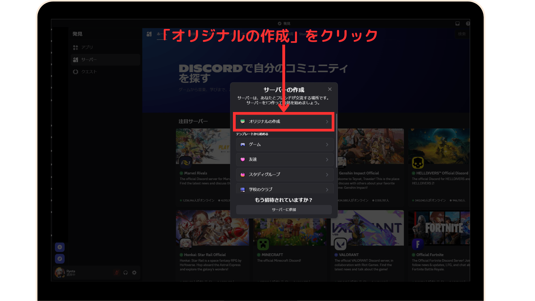Toggle the download app icon near the top right
The width and height of the screenshot is (535, 301).
pos(457,23)
